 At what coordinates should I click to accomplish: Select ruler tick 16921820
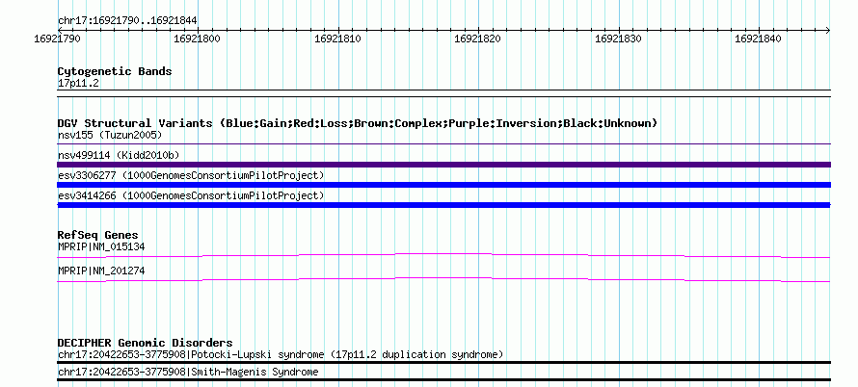[478, 39]
